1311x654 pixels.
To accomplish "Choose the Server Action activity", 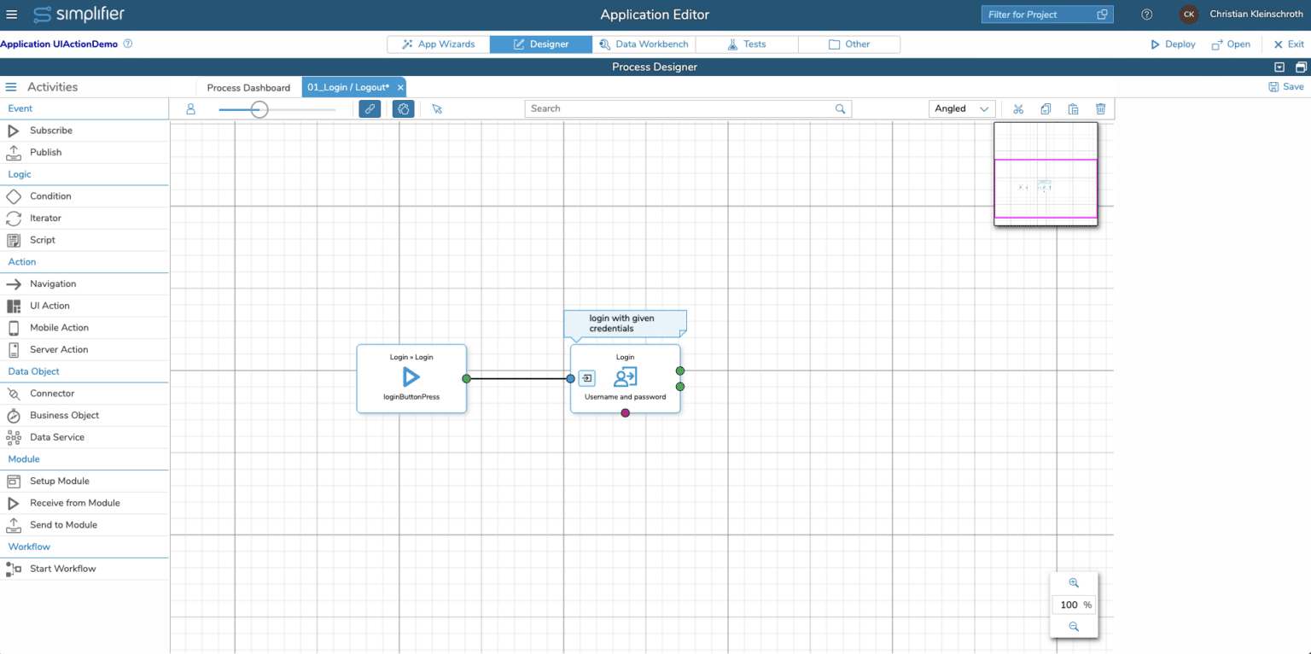I will [x=84, y=349].
